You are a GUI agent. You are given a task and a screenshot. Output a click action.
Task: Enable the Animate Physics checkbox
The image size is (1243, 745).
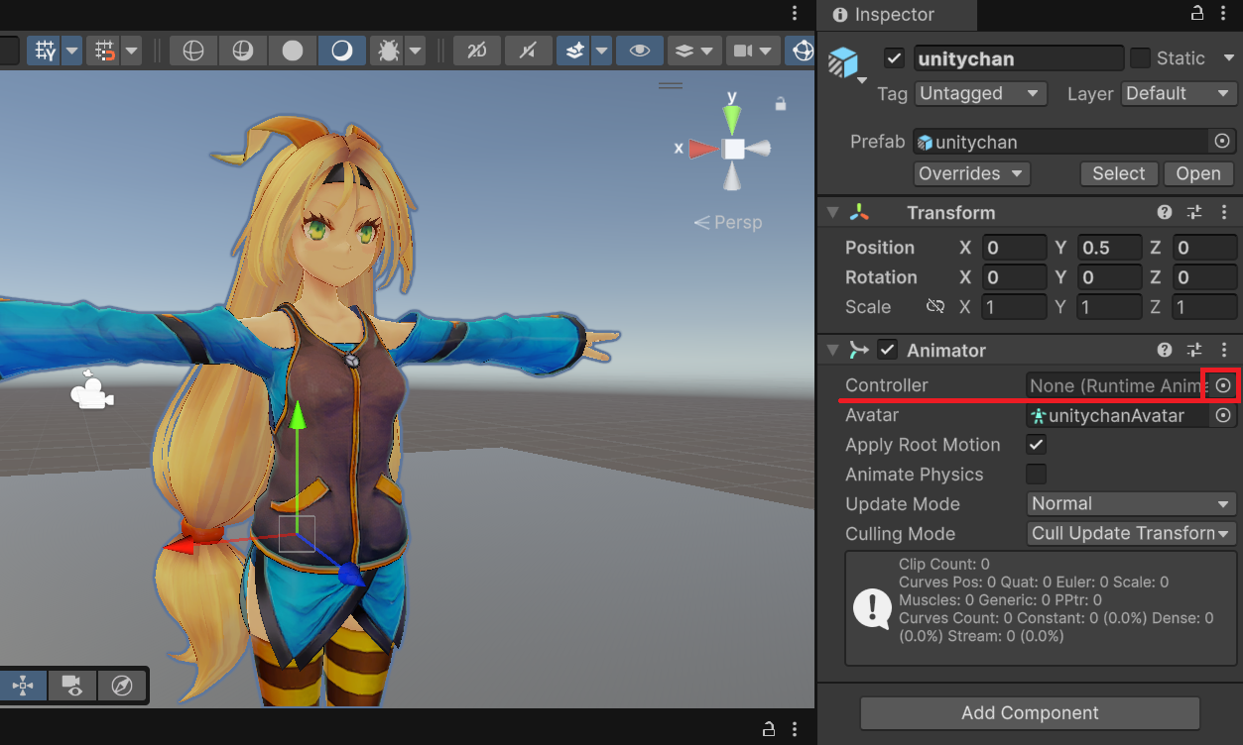pos(1037,475)
